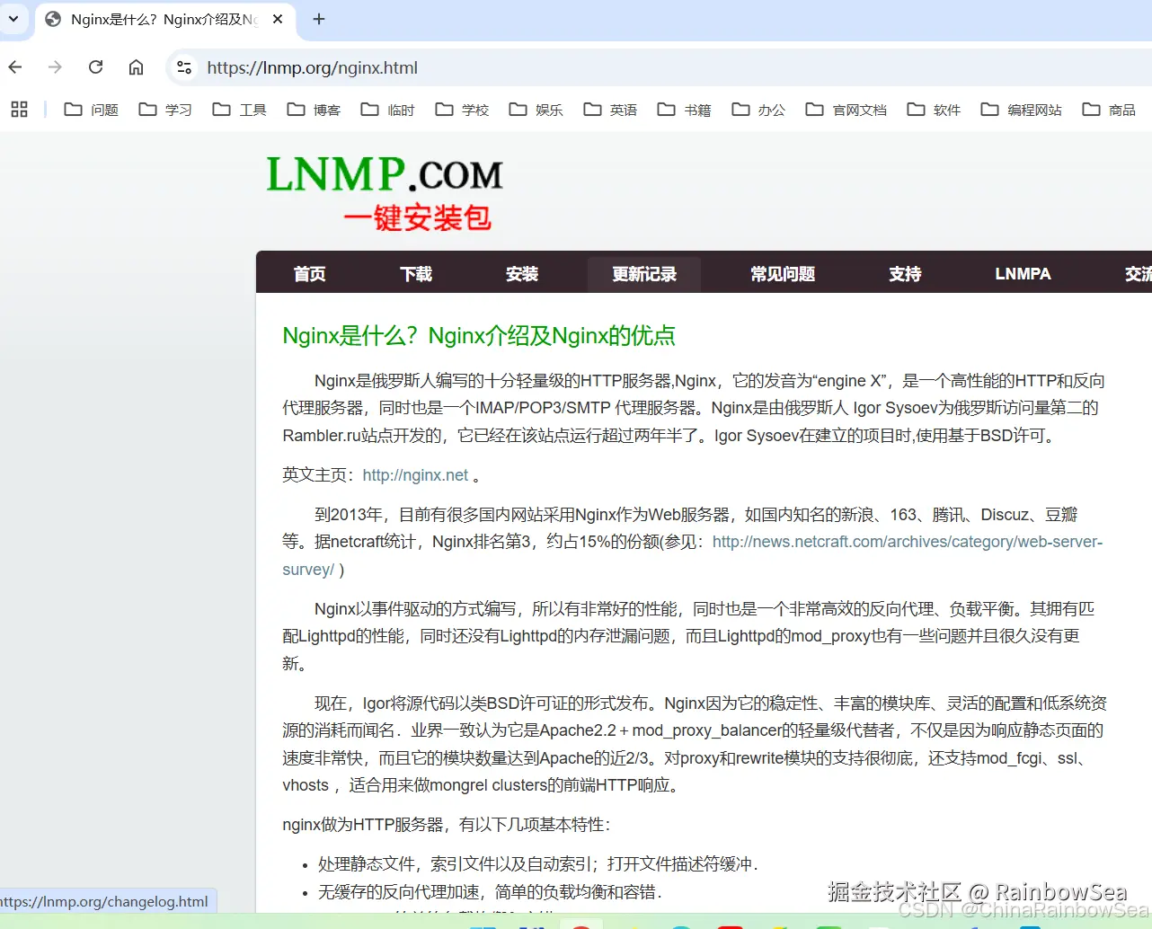Open the 下载 navigation menu item
The width and height of the screenshot is (1152, 929).
click(415, 273)
